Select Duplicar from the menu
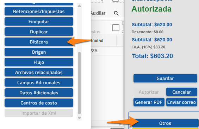The image size is (199, 129). [x=39, y=32]
